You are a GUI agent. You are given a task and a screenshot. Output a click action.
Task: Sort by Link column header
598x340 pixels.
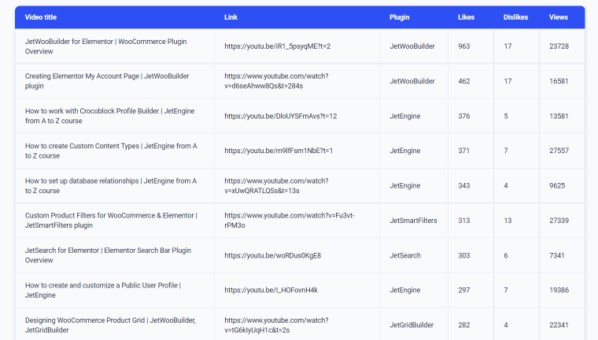click(231, 17)
